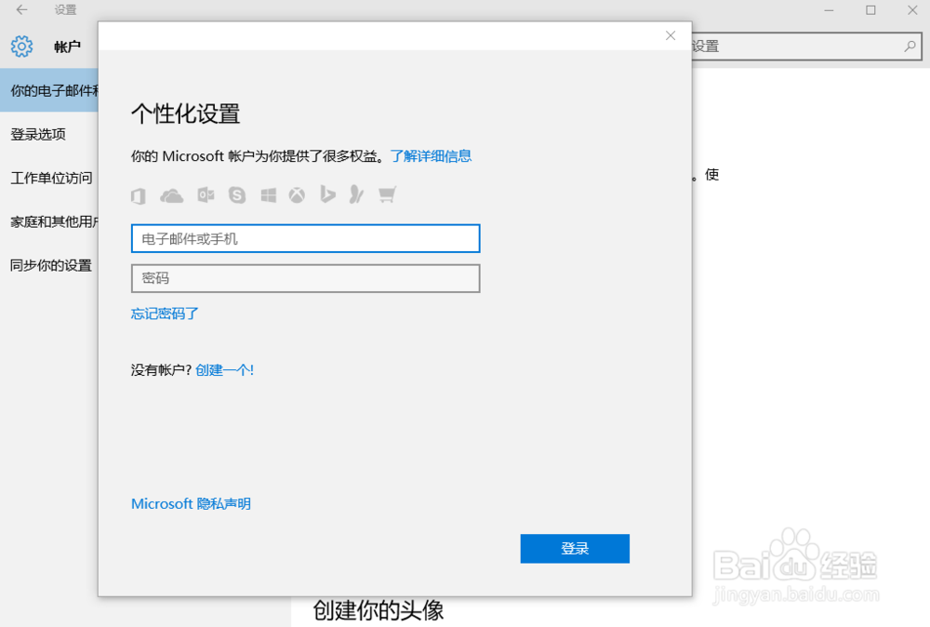Click the back arrow in Settings
Screen dimensions: 930x627
click(x=20, y=10)
